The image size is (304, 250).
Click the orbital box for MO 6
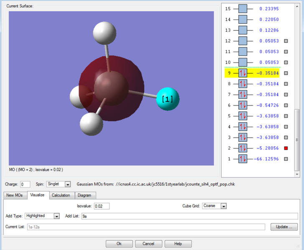(243, 105)
